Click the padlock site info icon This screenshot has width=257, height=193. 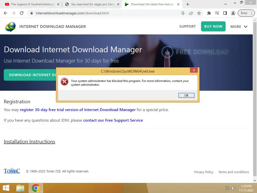click(32, 13)
